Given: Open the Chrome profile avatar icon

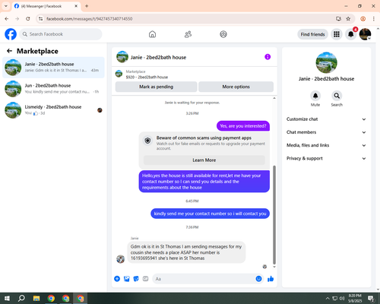Looking at the screenshot, I should tap(363, 19).
